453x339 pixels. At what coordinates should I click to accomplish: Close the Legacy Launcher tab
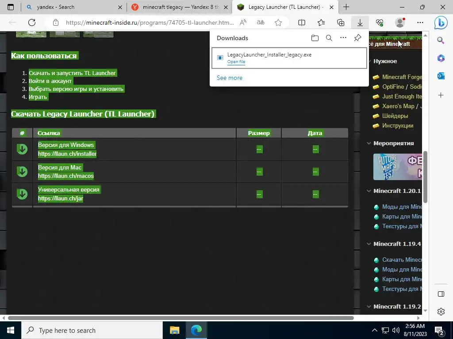(332, 7)
